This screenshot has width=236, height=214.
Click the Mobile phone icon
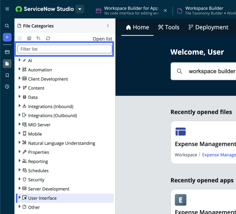[24, 133]
